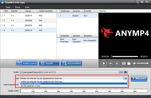Click the Kapitel column header

click(18, 11)
